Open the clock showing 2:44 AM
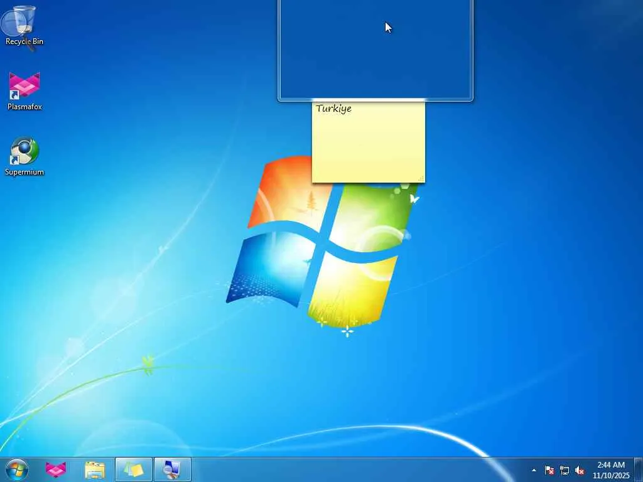Image resolution: width=643 pixels, height=482 pixels. pos(610,470)
